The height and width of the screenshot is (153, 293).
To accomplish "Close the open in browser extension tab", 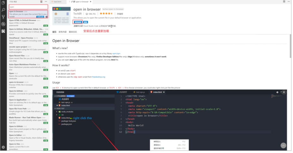I will pyautogui.click(x=91, y=2).
